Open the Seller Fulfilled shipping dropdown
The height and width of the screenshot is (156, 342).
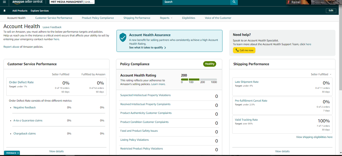coord(321,74)
